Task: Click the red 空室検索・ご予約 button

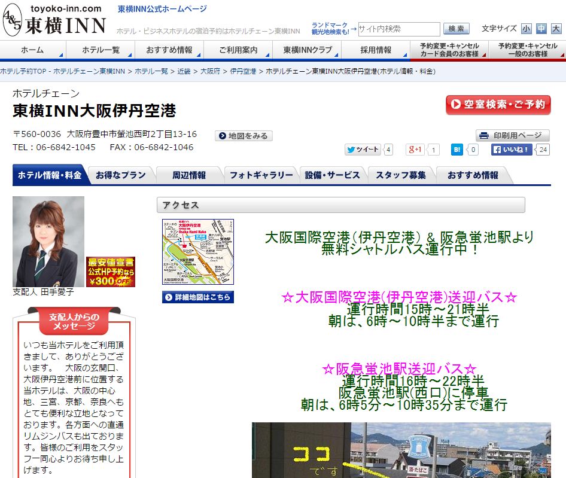Action: click(x=498, y=105)
